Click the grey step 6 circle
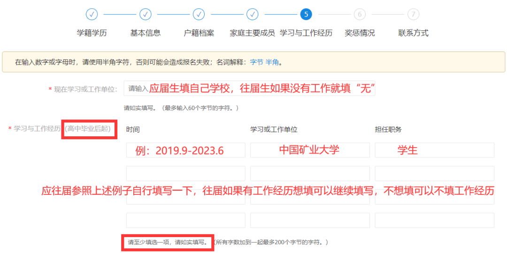The width and height of the screenshot is (507, 253). [x=360, y=15]
